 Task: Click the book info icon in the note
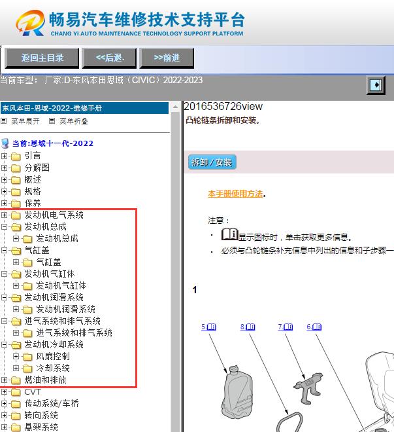tap(229, 234)
